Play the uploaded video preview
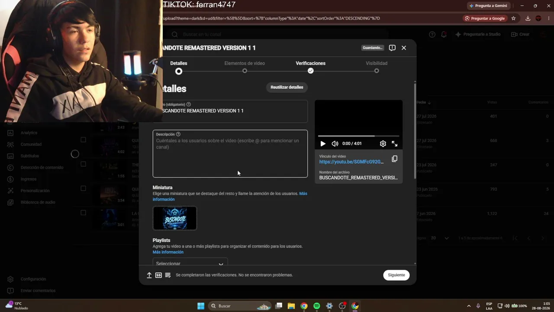The width and height of the screenshot is (554, 312). (x=323, y=144)
